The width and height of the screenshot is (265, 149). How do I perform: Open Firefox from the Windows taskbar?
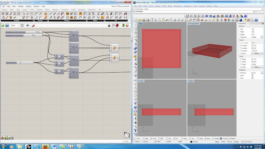(46, 147)
